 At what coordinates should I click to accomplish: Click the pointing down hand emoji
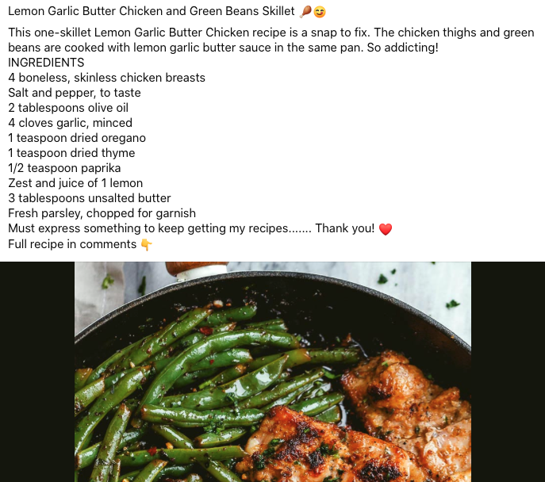pyautogui.click(x=146, y=245)
